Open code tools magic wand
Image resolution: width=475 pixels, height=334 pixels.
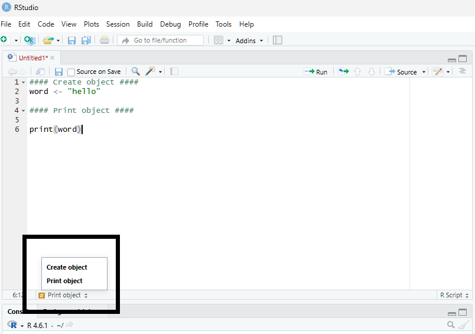pos(150,71)
